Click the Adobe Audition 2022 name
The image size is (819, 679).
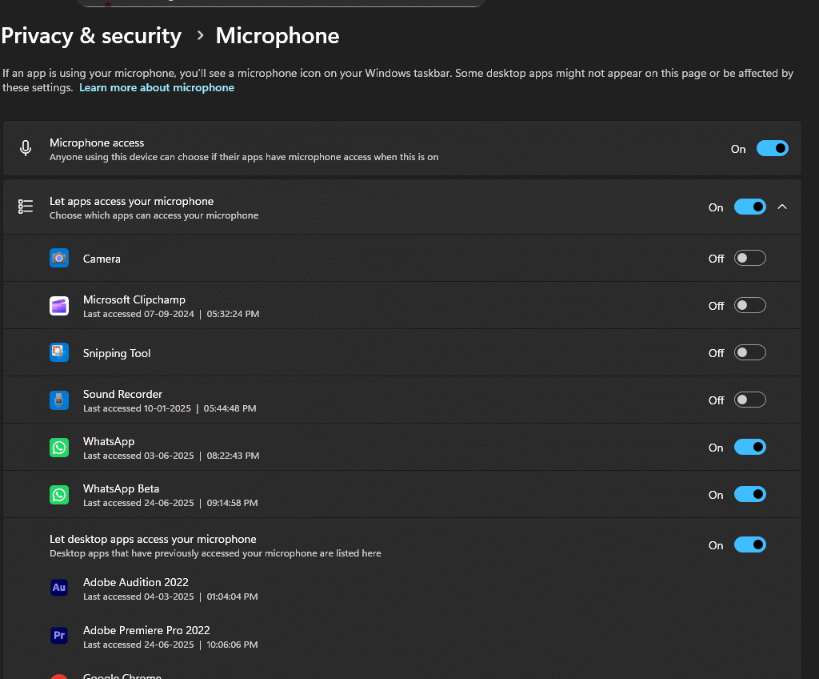(136, 582)
